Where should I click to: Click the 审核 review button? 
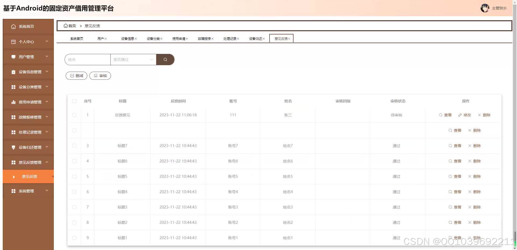[100, 76]
